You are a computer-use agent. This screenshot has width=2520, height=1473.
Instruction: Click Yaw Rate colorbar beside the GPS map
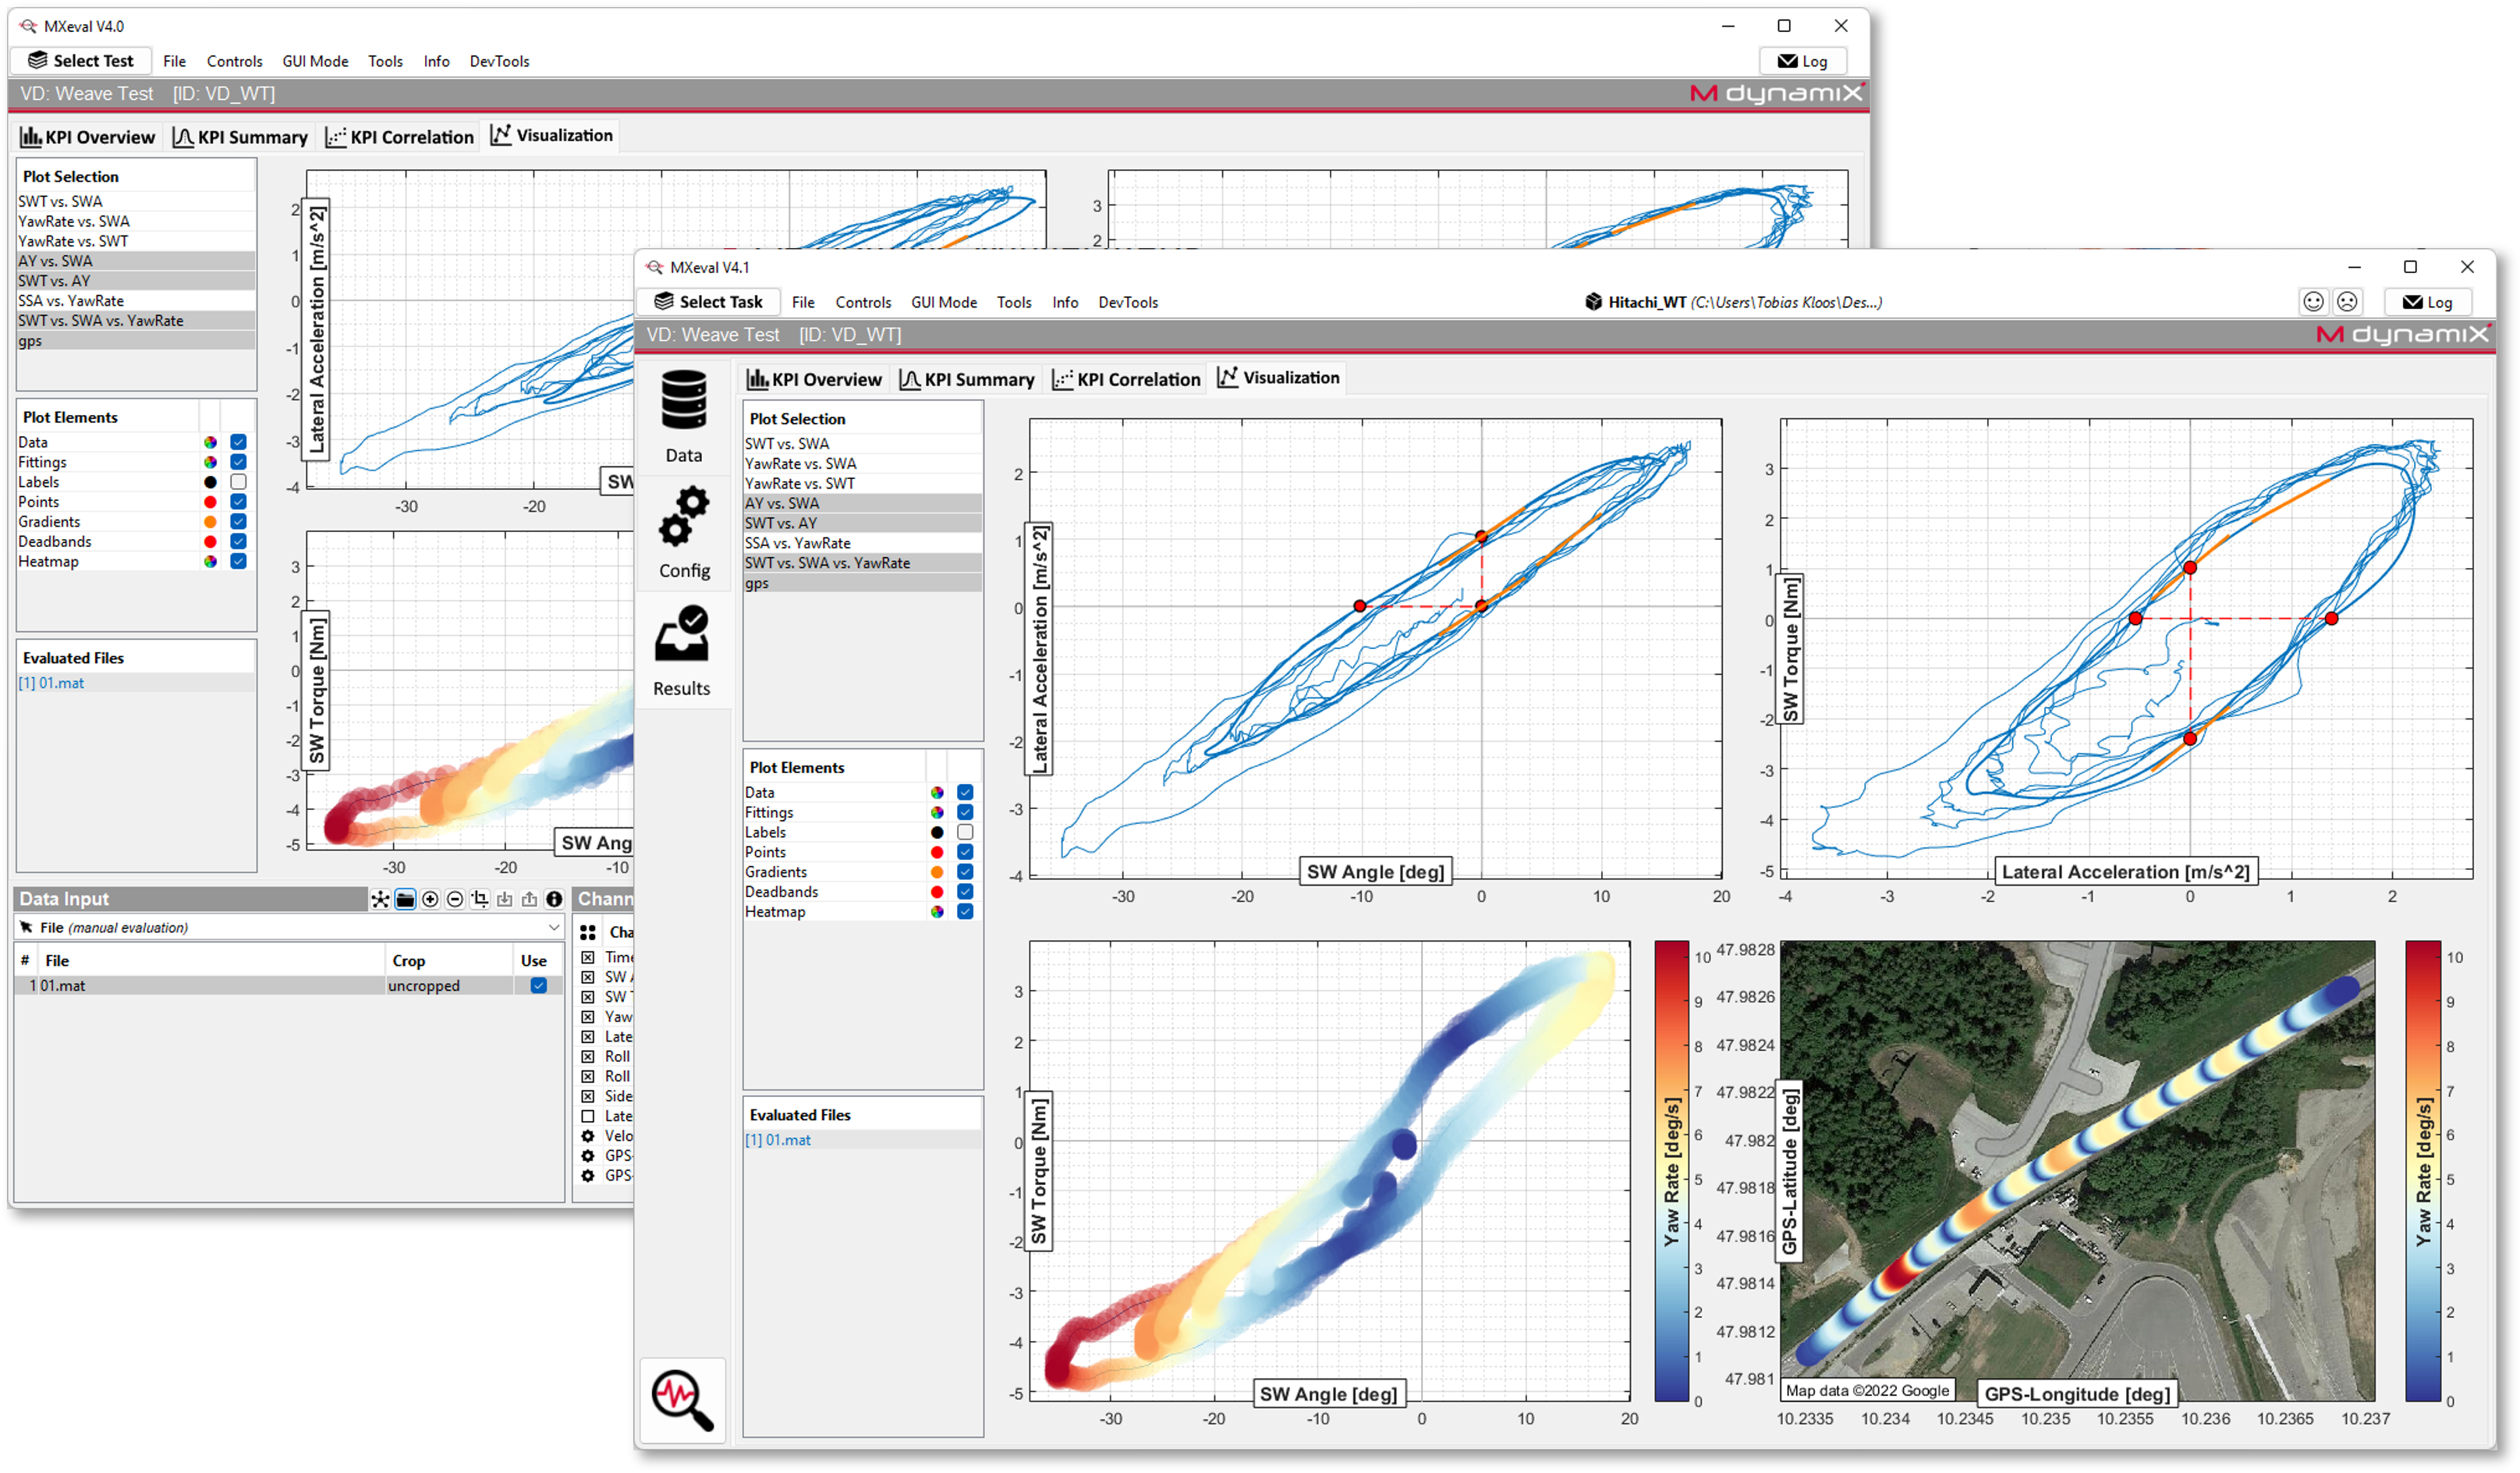coord(2423,1171)
